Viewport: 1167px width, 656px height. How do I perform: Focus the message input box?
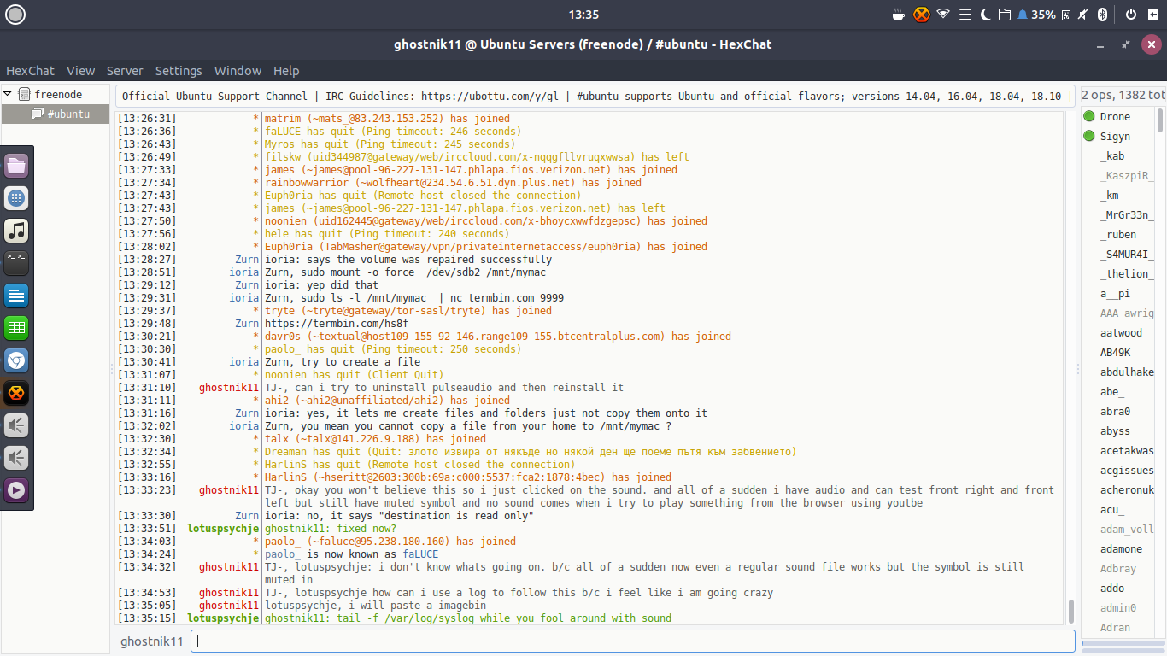click(x=632, y=641)
